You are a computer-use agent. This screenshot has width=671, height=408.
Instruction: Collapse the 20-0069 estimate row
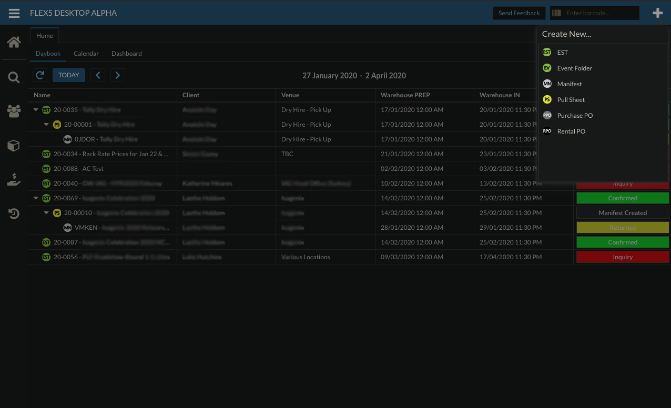click(x=36, y=198)
